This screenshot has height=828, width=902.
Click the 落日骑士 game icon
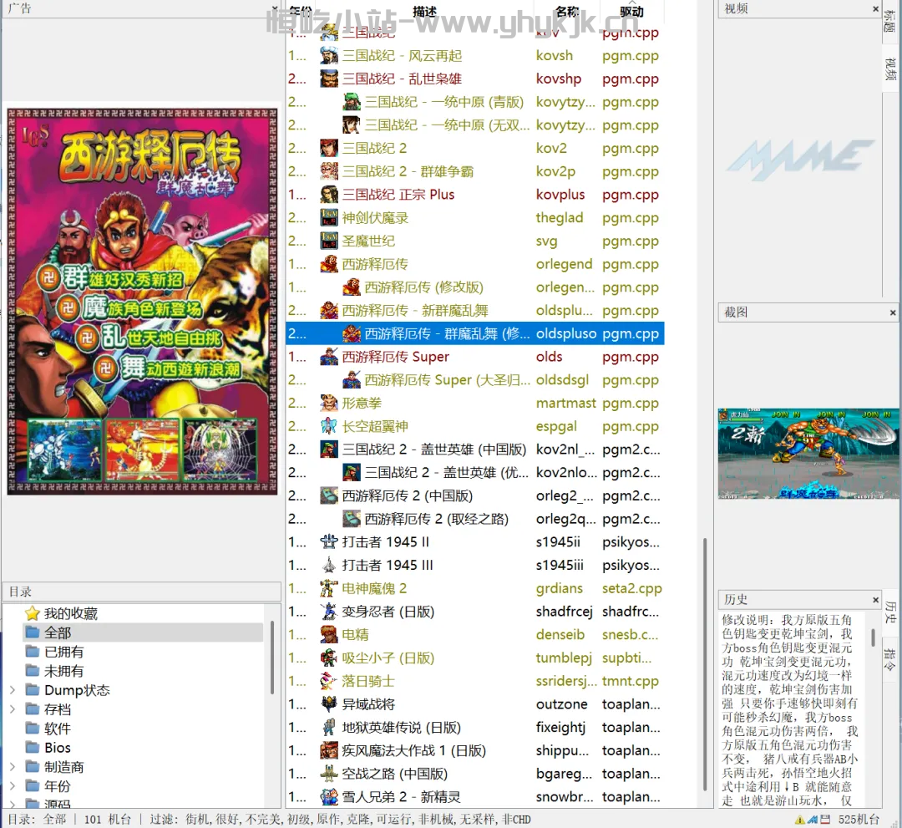[x=329, y=681]
